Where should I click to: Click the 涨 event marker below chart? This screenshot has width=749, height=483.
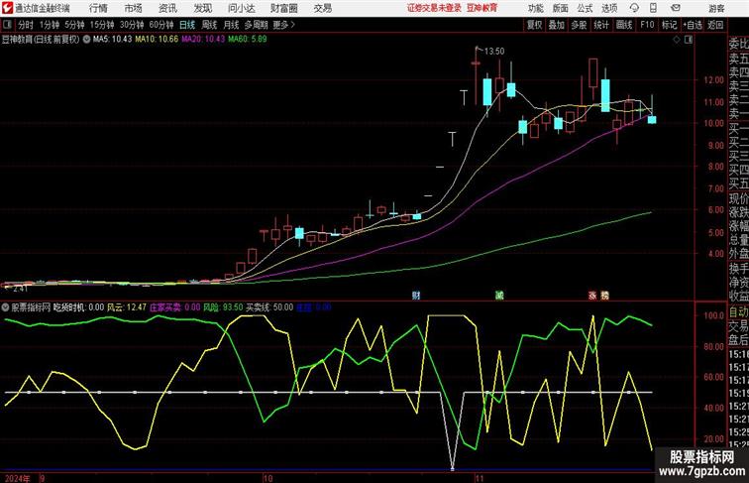(592, 296)
